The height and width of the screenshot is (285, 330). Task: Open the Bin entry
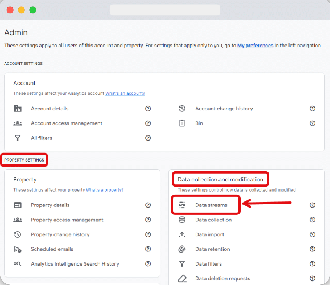[x=199, y=123]
